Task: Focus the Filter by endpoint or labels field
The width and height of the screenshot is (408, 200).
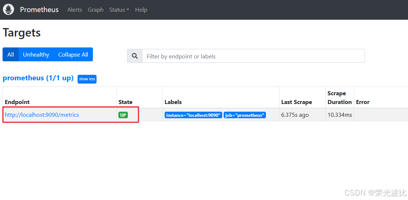Action: point(254,56)
